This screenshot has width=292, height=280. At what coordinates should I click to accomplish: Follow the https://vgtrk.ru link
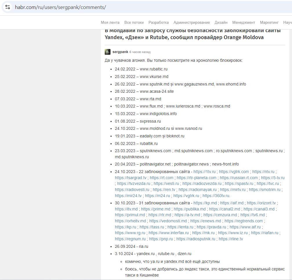tap(186, 196)
